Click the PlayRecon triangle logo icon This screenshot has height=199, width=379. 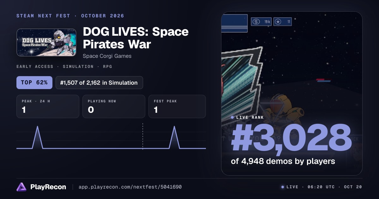click(x=21, y=187)
